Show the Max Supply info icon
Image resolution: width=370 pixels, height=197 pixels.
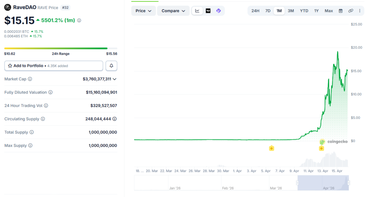click(x=30, y=145)
